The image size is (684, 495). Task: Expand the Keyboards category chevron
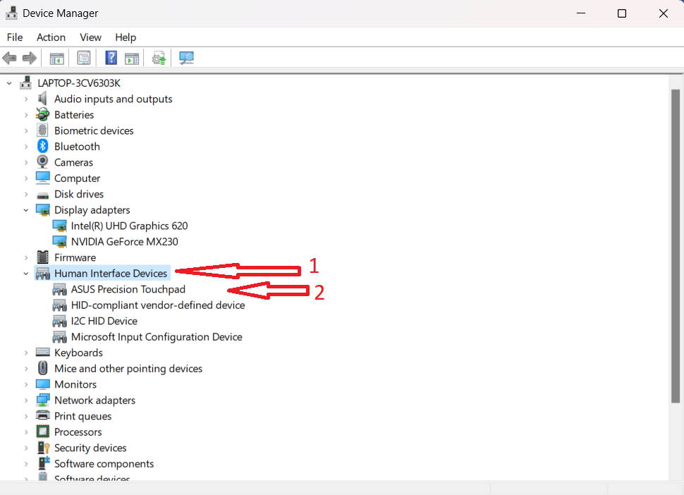tap(26, 353)
